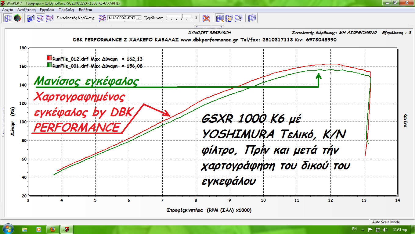Viewport: 415px width, 234px height.
Task: Open the Αρχείο menu
Action: coord(8,10)
